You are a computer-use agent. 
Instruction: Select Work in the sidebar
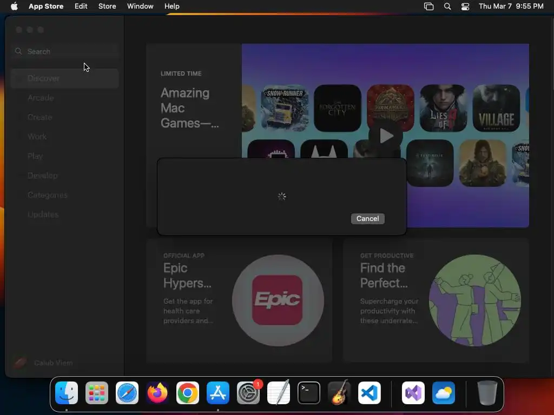65,137
